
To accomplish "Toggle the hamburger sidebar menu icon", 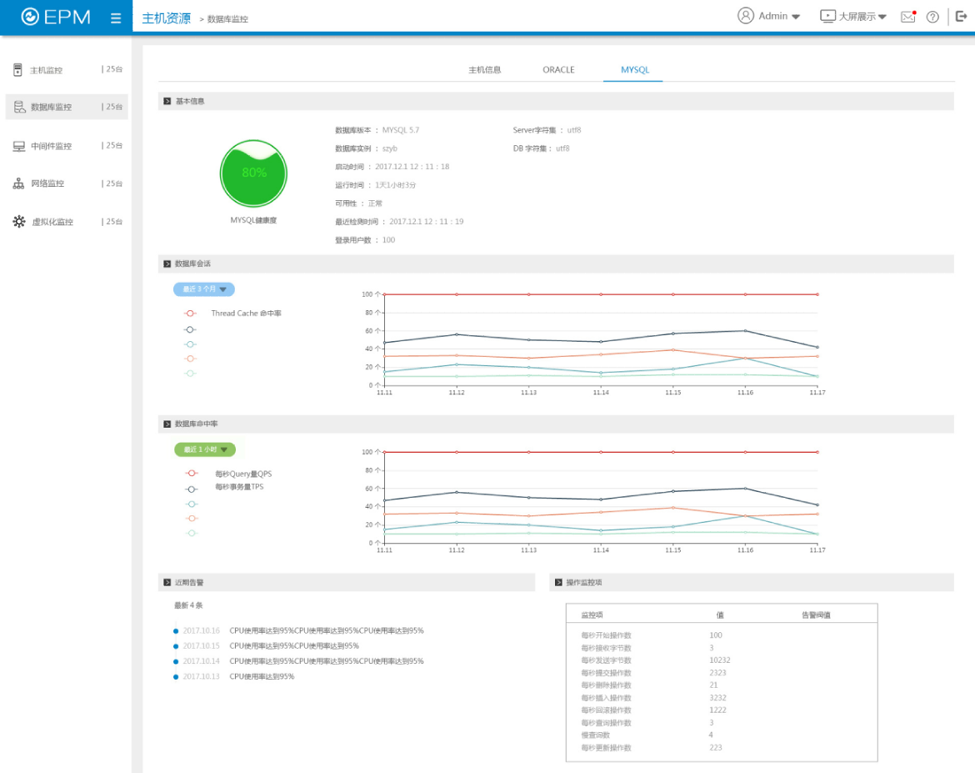I will [116, 18].
